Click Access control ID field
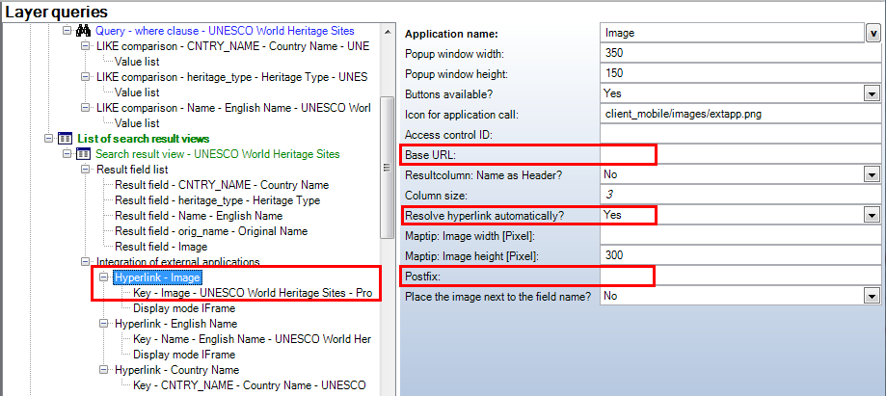This screenshot has height=396, width=886. click(740, 135)
